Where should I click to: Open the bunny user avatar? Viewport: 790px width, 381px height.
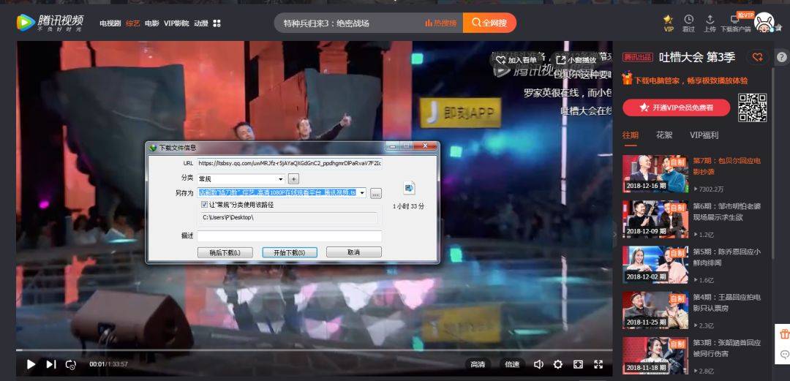pos(765,23)
